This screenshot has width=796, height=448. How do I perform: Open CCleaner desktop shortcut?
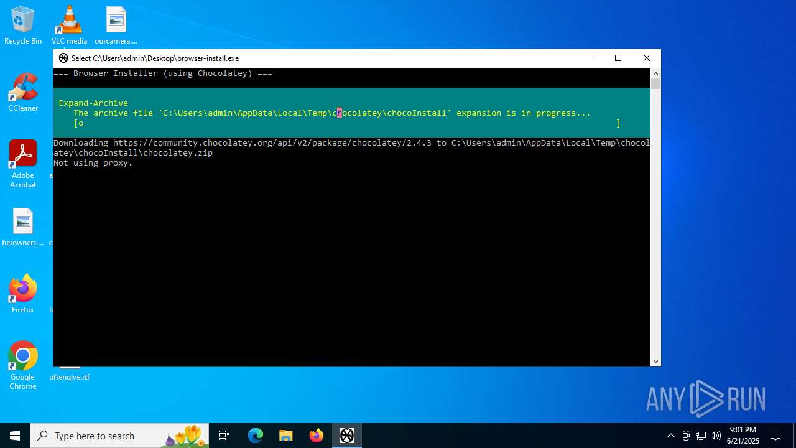23,93
